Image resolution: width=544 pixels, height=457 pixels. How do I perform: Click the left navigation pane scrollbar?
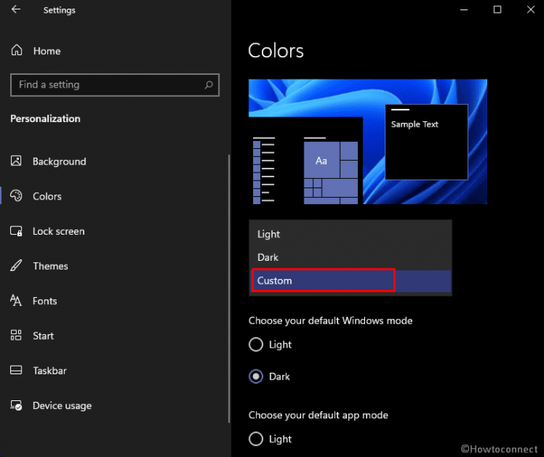229,288
